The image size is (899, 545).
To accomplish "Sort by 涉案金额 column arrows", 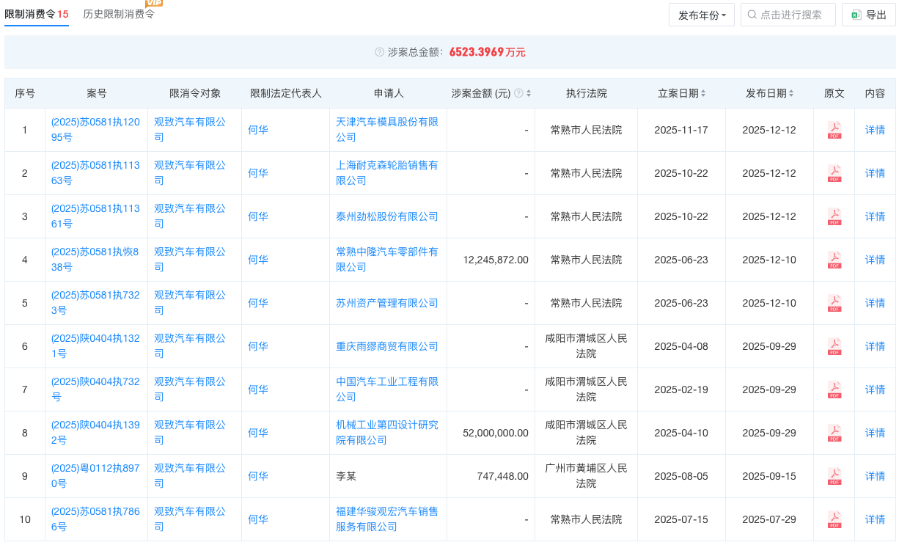I will pyautogui.click(x=529, y=93).
